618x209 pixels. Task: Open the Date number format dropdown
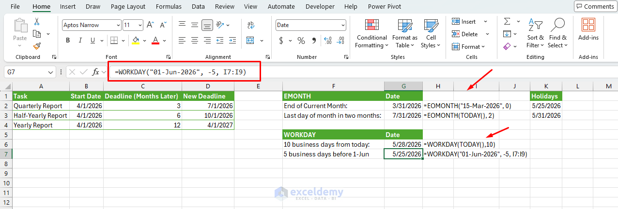tap(343, 25)
